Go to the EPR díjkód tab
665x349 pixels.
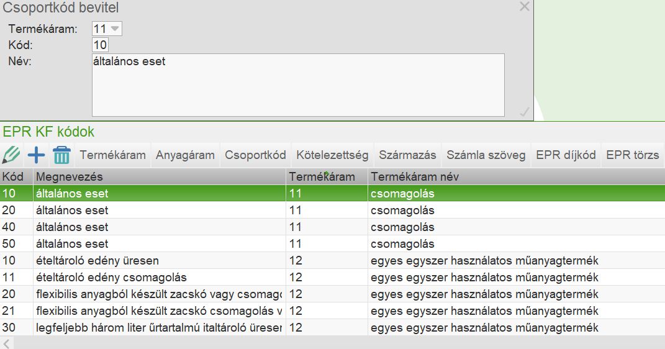pyautogui.click(x=566, y=155)
